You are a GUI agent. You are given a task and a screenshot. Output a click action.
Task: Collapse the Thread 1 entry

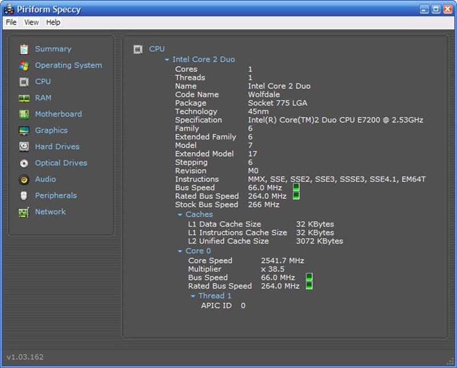click(x=193, y=296)
